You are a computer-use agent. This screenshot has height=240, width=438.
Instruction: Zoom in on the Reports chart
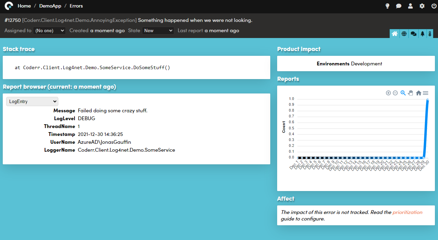click(388, 93)
